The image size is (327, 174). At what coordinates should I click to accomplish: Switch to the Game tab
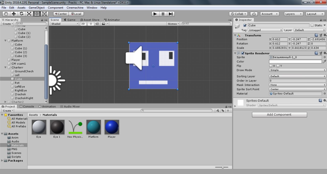click(x=69, y=20)
